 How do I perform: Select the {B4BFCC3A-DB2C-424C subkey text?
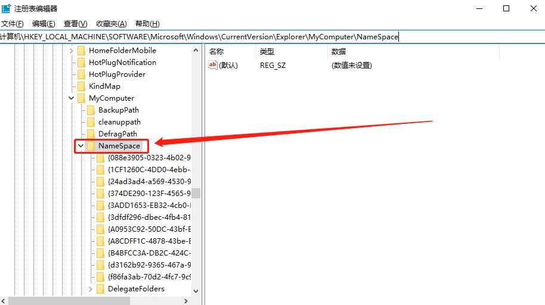[x=149, y=253]
